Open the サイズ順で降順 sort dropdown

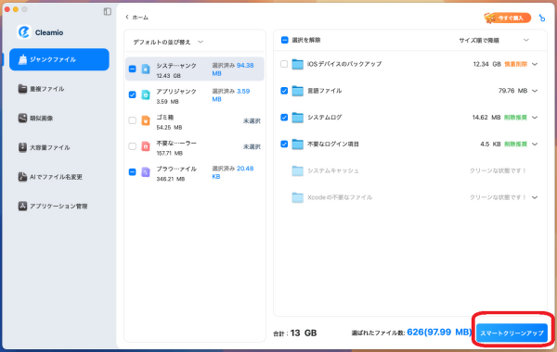[x=494, y=41]
